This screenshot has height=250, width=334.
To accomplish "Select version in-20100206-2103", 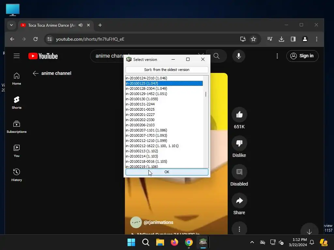I will (164, 125).
